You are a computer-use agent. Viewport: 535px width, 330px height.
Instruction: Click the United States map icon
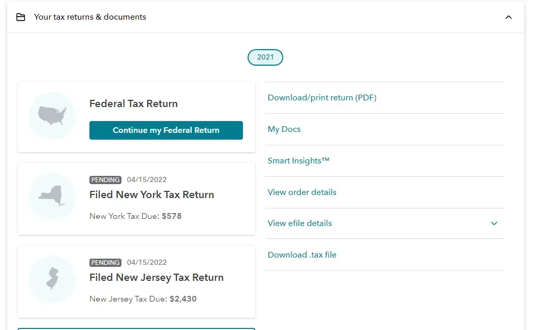[x=52, y=115]
